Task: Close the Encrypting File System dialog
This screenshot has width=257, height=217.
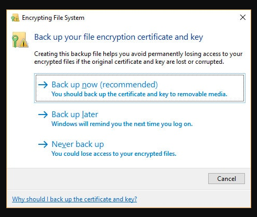Action: point(243,17)
